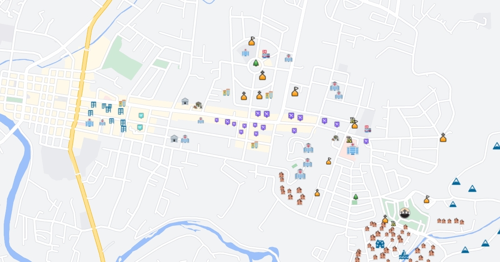Viewport: 500px width, 262px height.
Task: Select the flag marker above the roundabout
Action: pos(252,41)
